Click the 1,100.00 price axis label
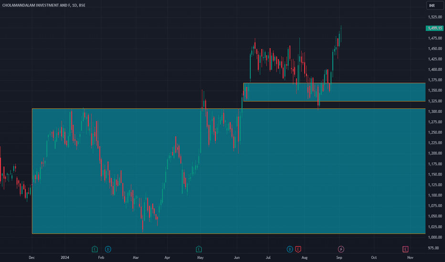445x262 pixels. point(435,195)
